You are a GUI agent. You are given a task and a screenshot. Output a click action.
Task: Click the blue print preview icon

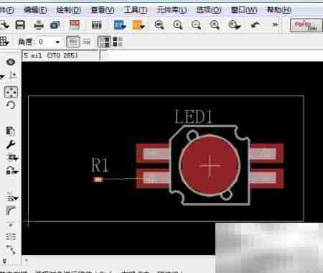point(55,25)
